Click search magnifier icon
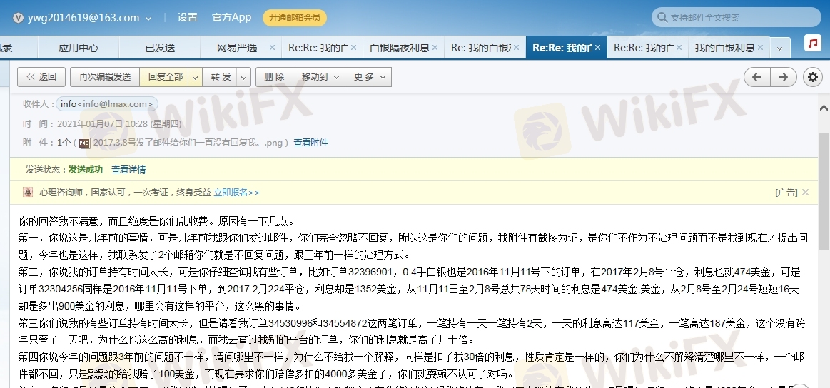This screenshot has width=830, height=388. click(x=662, y=17)
